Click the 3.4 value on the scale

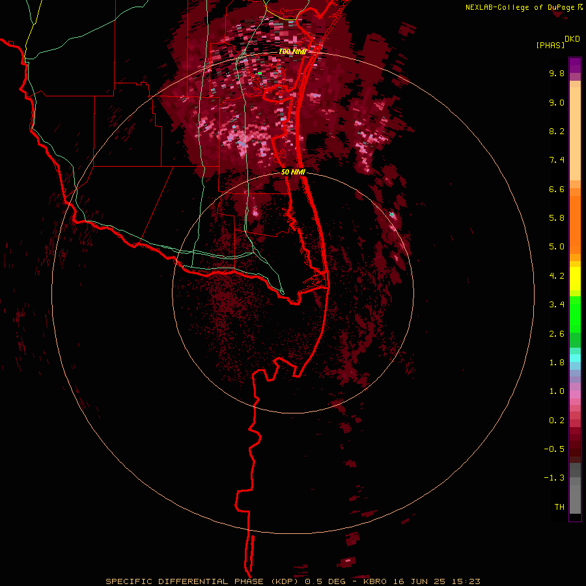click(x=557, y=305)
